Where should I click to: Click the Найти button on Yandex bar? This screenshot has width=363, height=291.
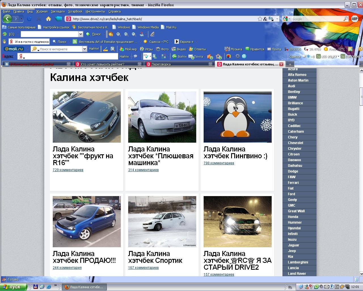[124, 56]
